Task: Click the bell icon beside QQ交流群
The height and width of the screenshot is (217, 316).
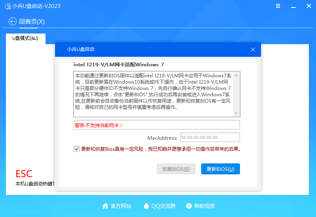Action: [146, 206]
